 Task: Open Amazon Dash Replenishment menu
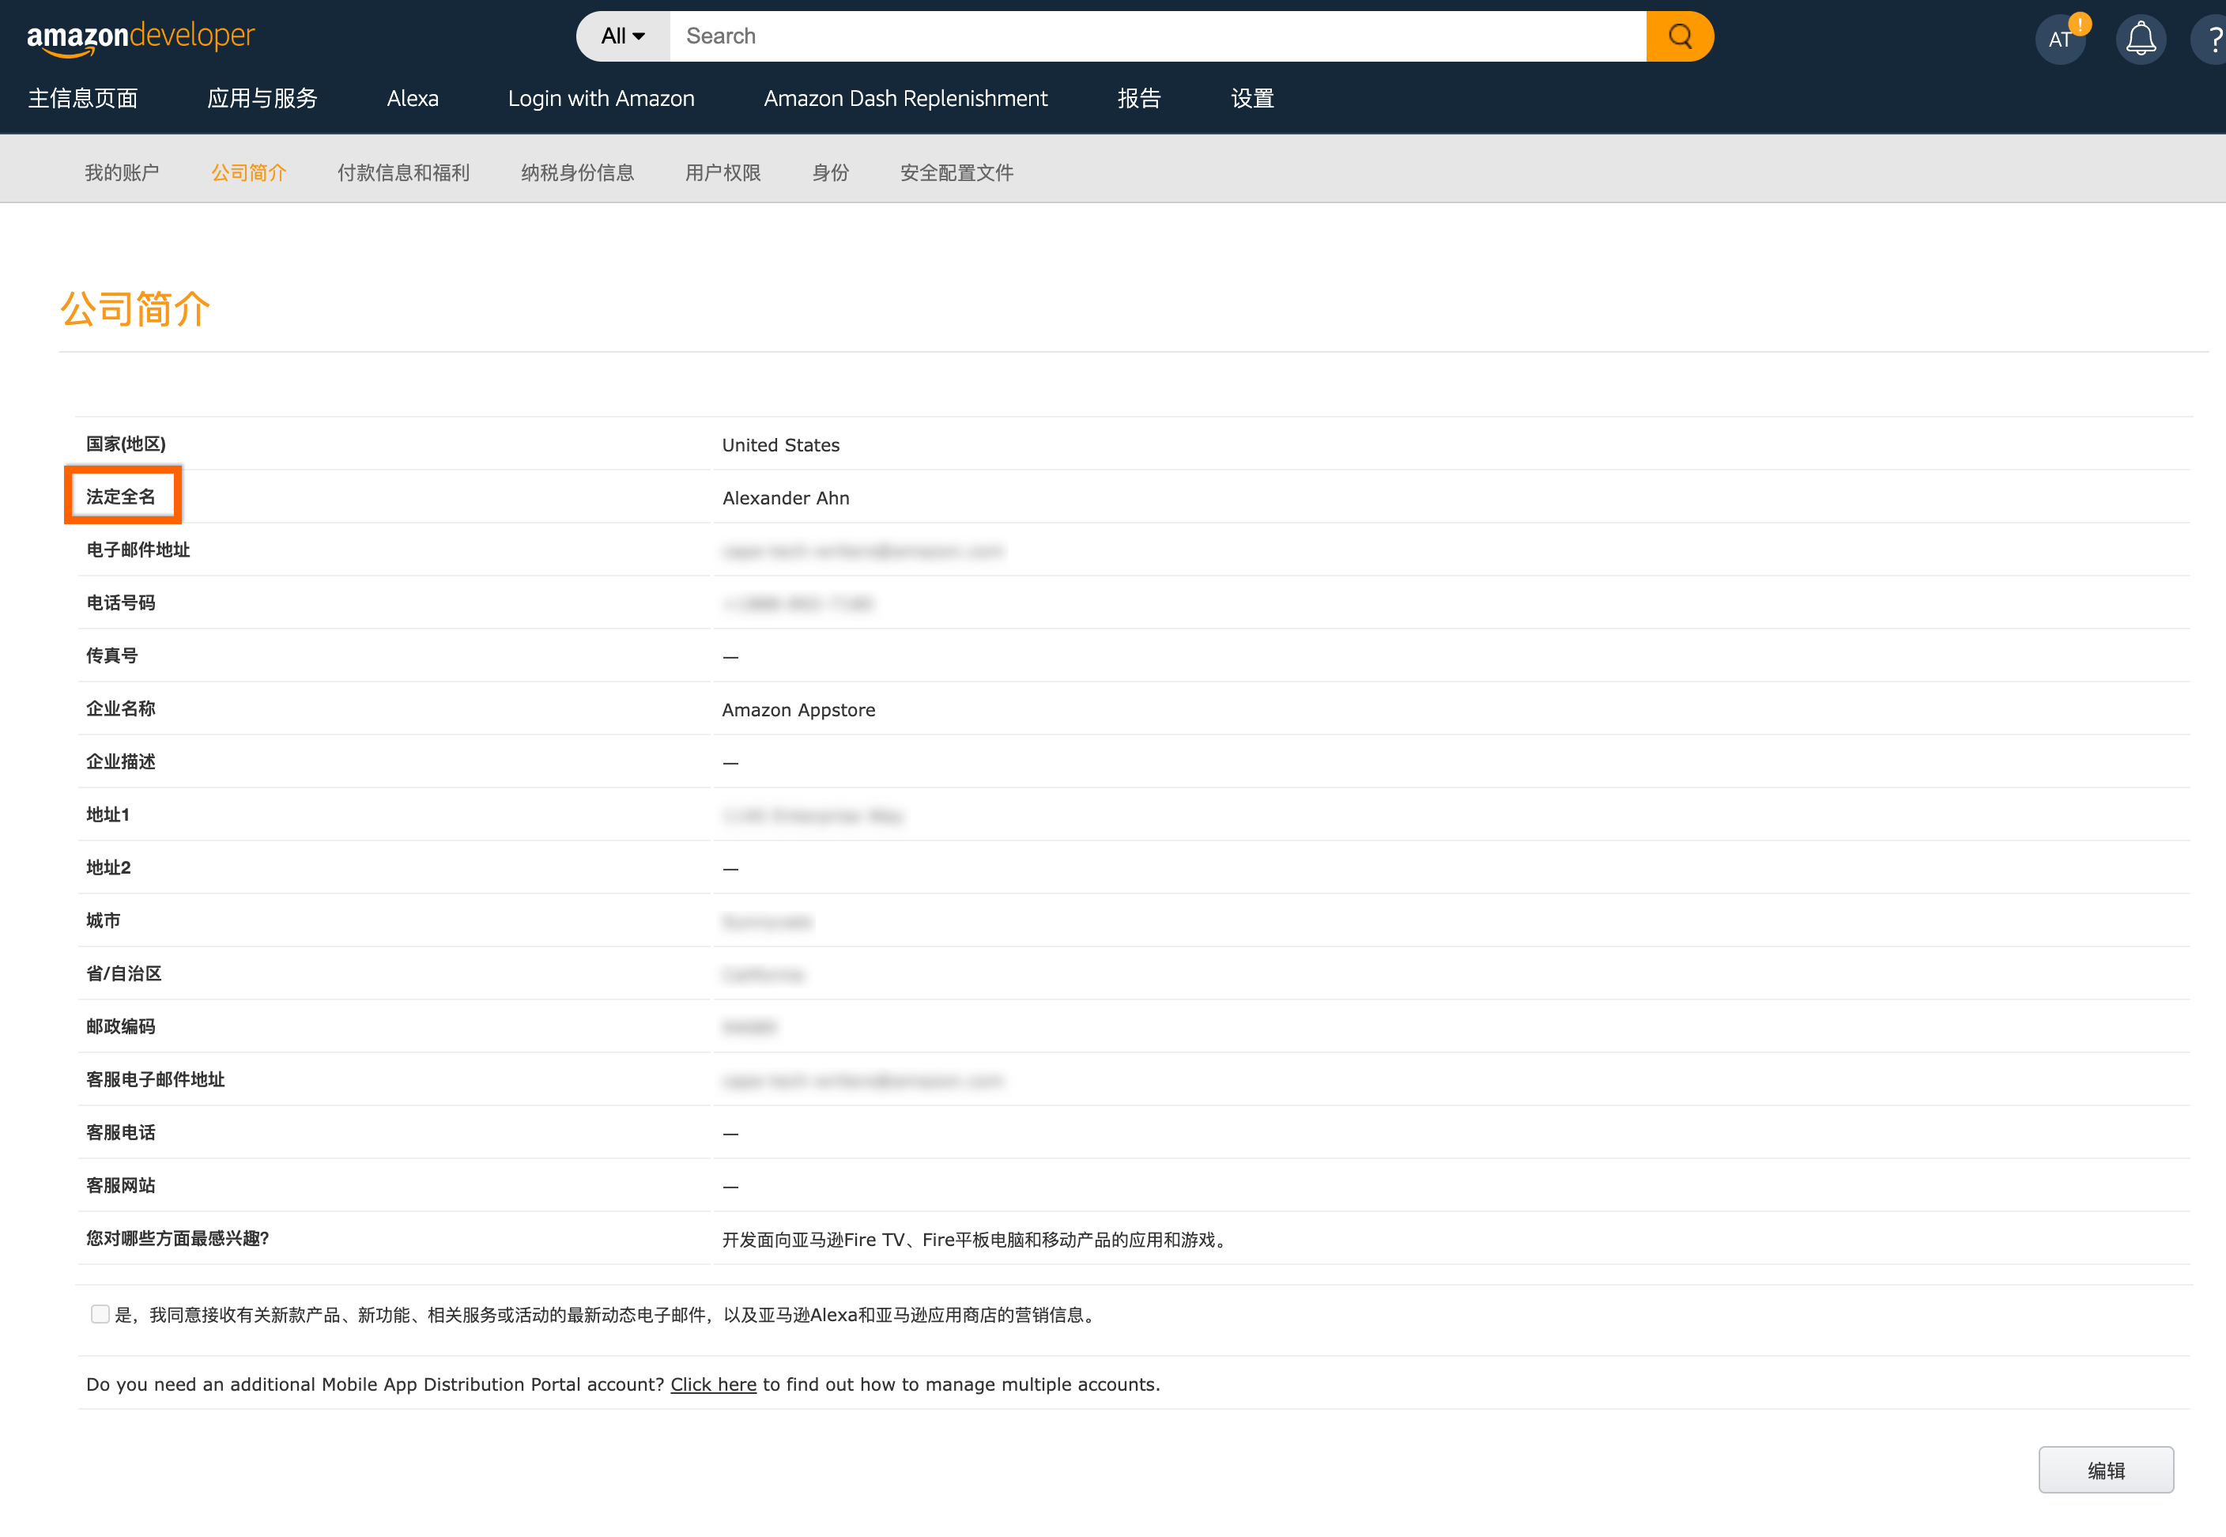click(x=905, y=98)
